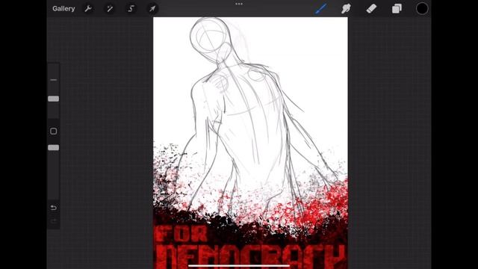Click the brush opacity slider handle

[53, 148]
